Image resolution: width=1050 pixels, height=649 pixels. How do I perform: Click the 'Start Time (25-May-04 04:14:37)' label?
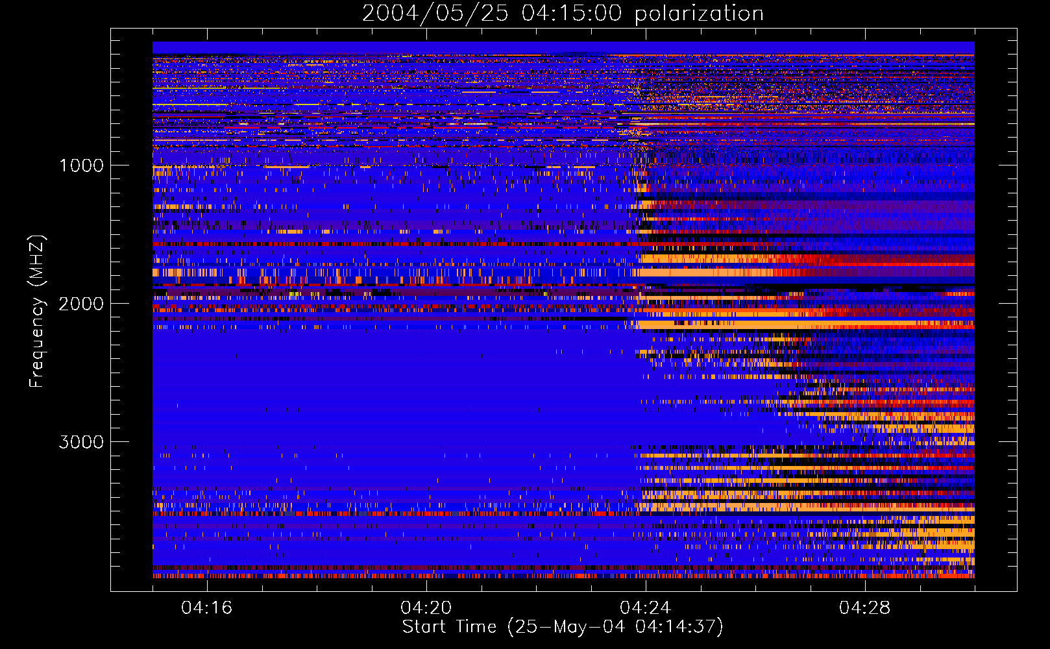coord(563,627)
